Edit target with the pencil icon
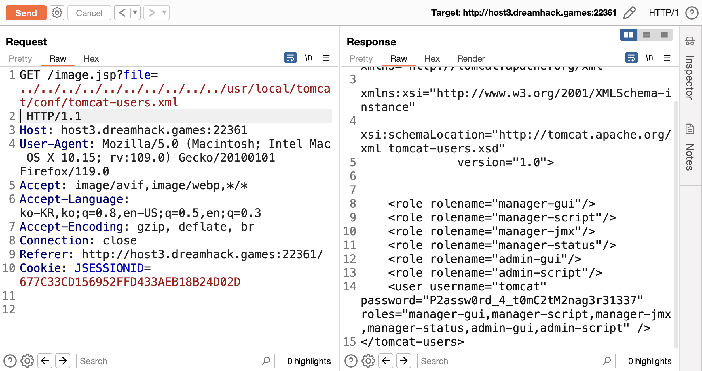 click(629, 13)
